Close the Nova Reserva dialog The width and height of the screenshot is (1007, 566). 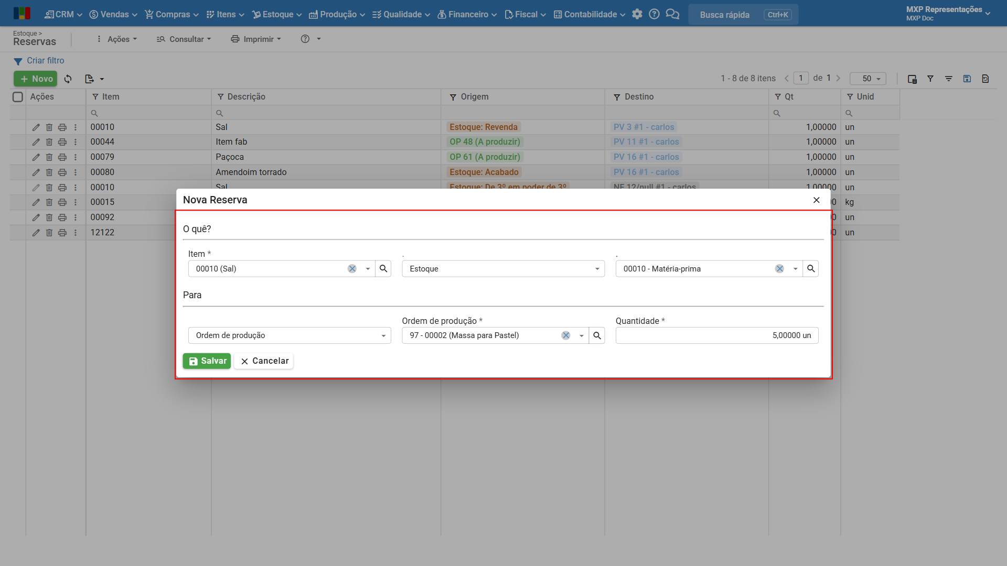(x=816, y=200)
